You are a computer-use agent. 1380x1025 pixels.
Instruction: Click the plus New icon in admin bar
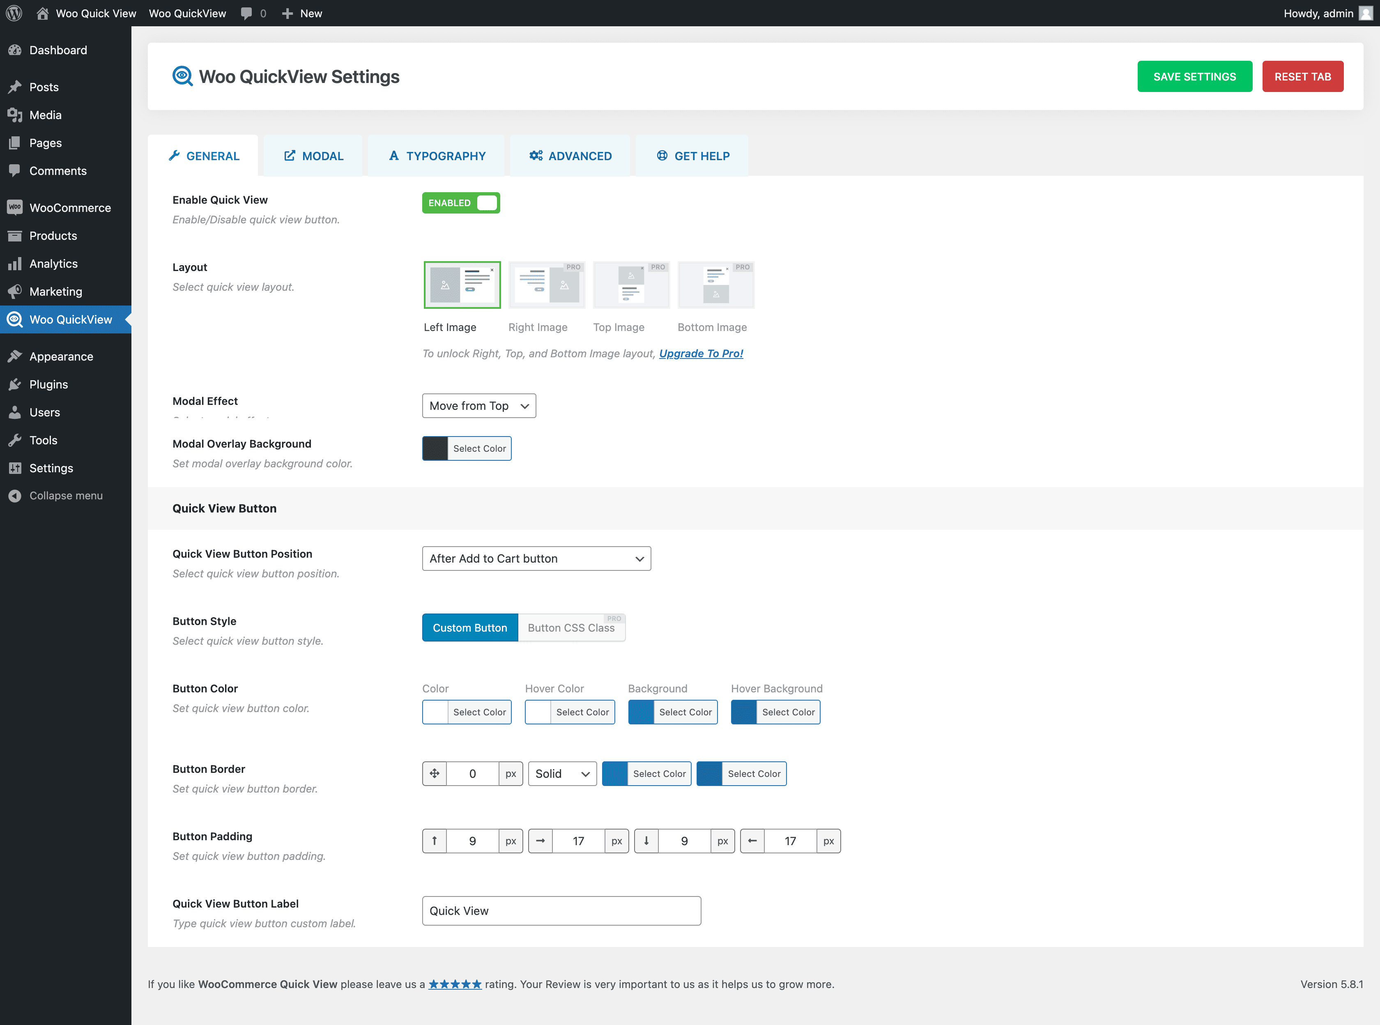pyautogui.click(x=287, y=14)
